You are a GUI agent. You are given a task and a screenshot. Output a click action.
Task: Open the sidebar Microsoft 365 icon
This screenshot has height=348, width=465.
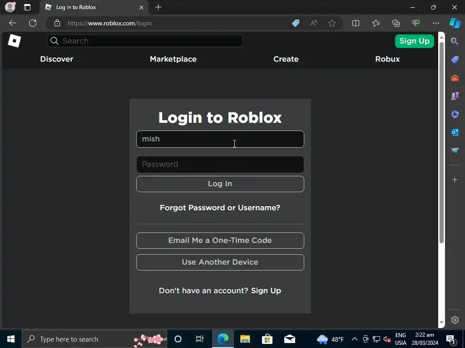coord(455,114)
